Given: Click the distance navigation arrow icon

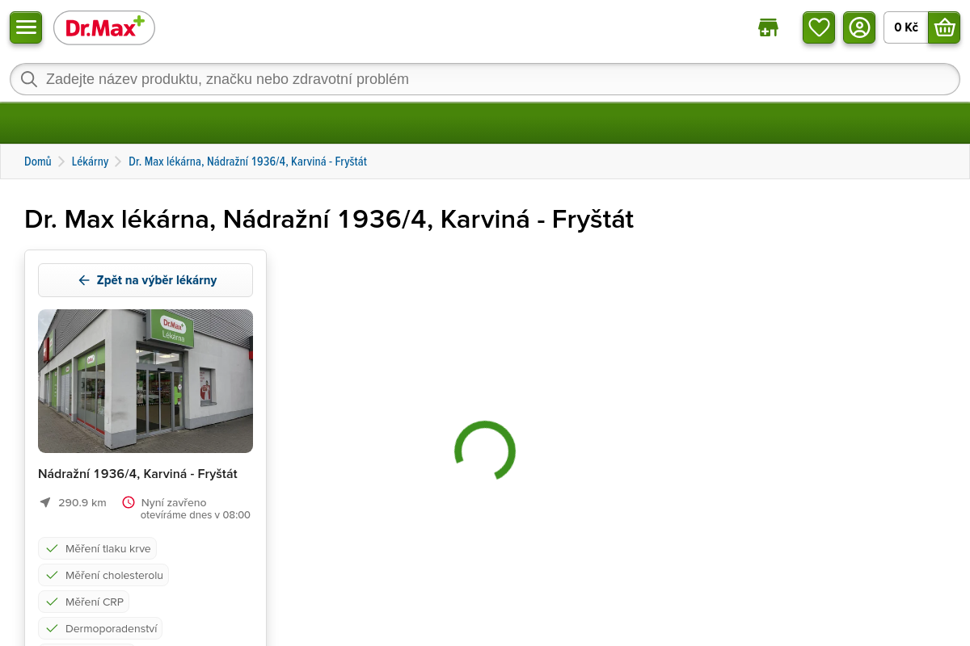Looking at the screenshot, I should (x=45, y=502).
